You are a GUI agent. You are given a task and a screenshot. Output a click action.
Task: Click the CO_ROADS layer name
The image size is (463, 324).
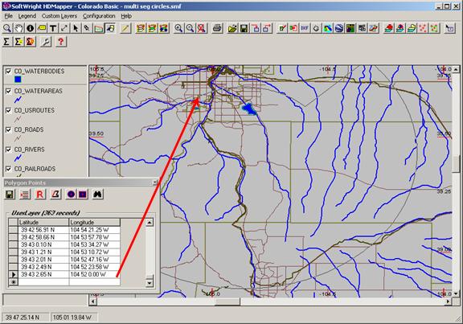[x=29, y=129]
